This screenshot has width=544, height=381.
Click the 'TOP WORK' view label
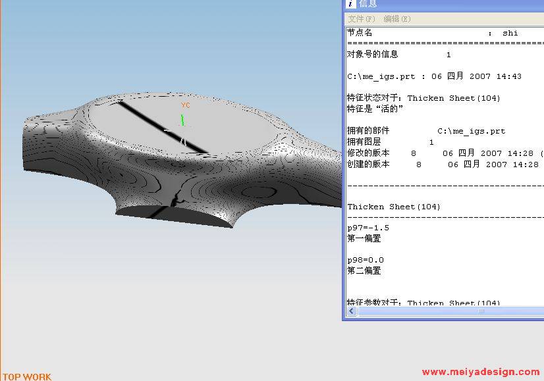pos(27,377)
